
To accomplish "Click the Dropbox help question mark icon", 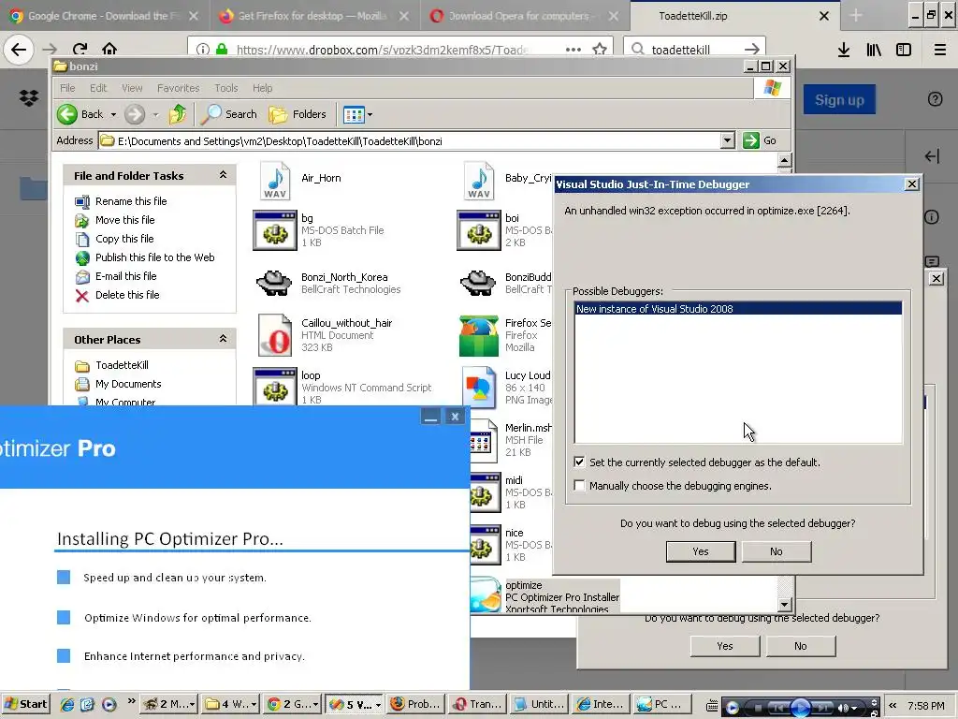I will tap(935, 99).
